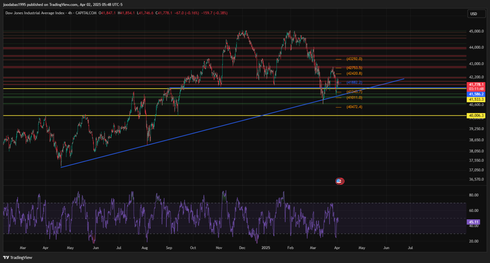Screen dimensions: 490x263
Task: Click the close value C41,778.1
Action: (164, 13)
